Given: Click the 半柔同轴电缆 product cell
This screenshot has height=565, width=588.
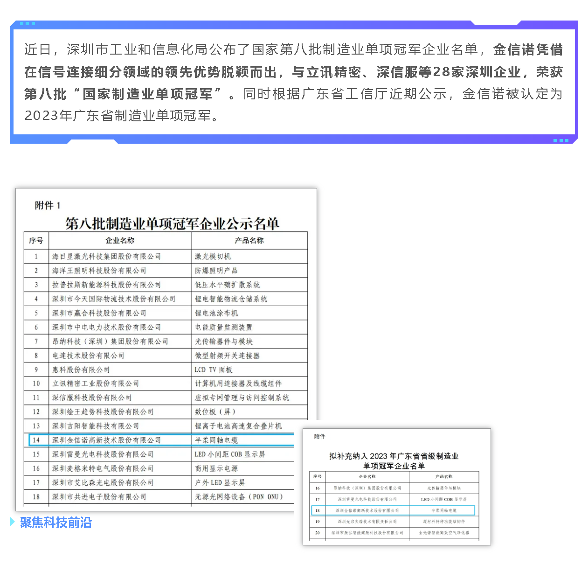Looking at the screenshot, I should coord(217,439).
